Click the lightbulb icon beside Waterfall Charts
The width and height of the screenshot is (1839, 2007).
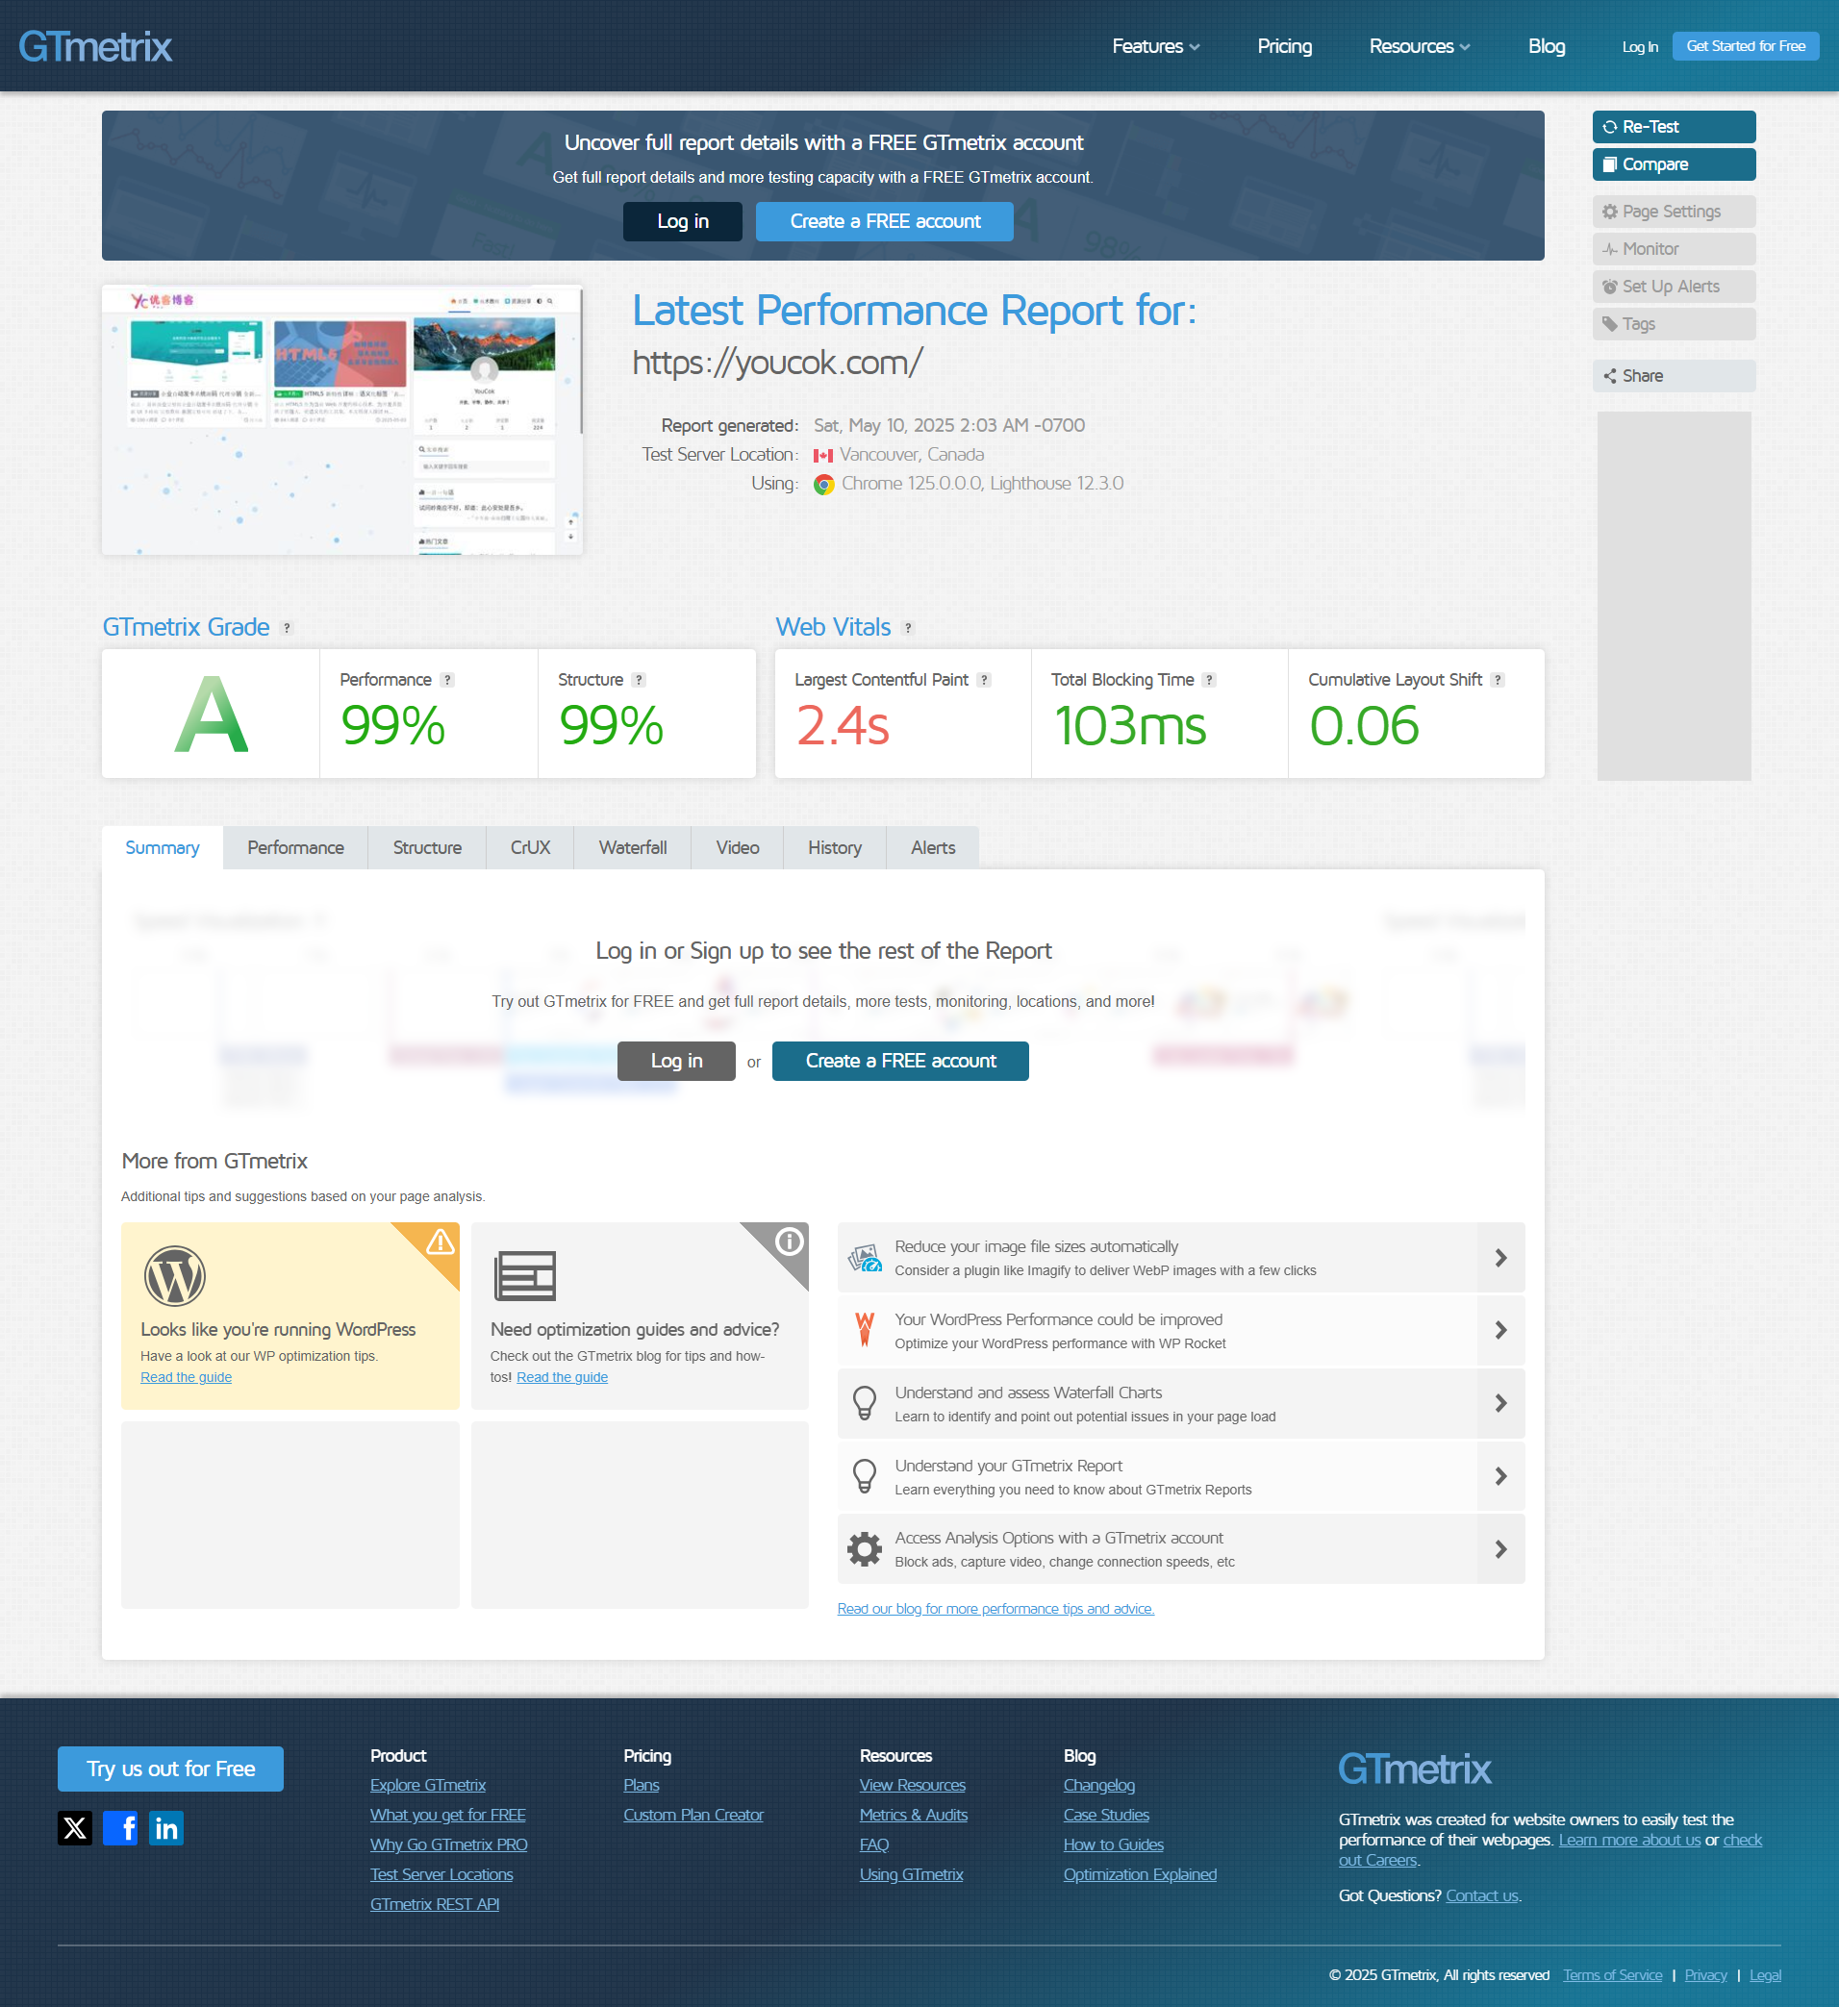point(865,1403)
